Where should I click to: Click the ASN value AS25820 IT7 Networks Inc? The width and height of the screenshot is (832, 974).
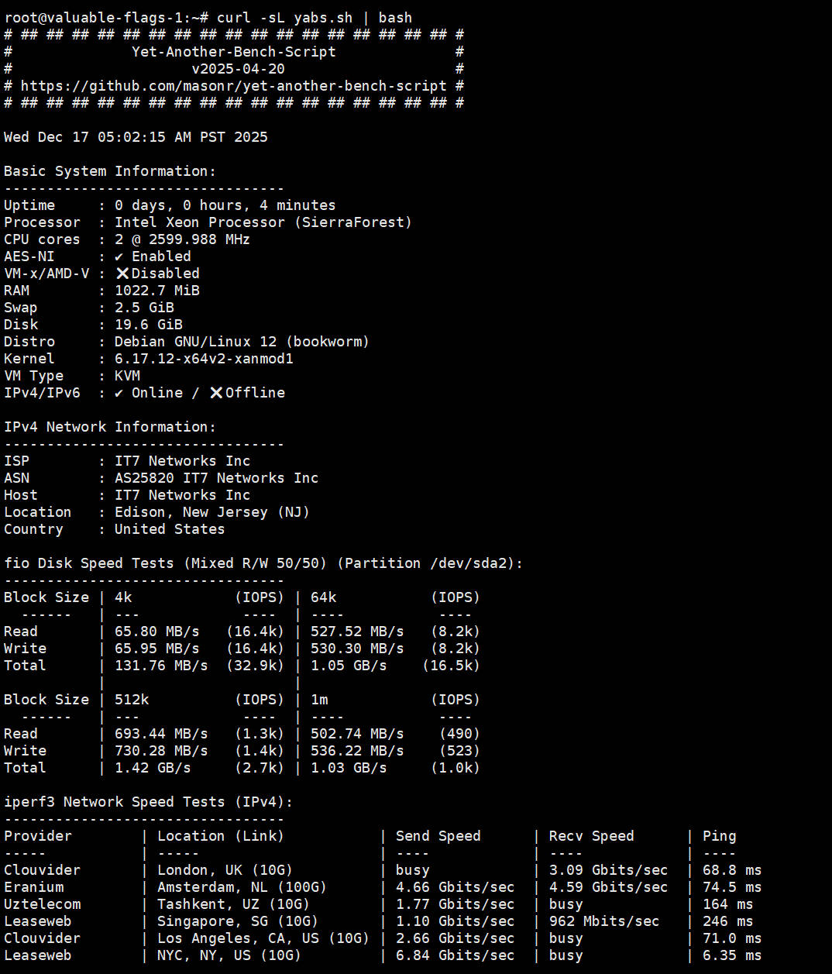pos(216,478)
